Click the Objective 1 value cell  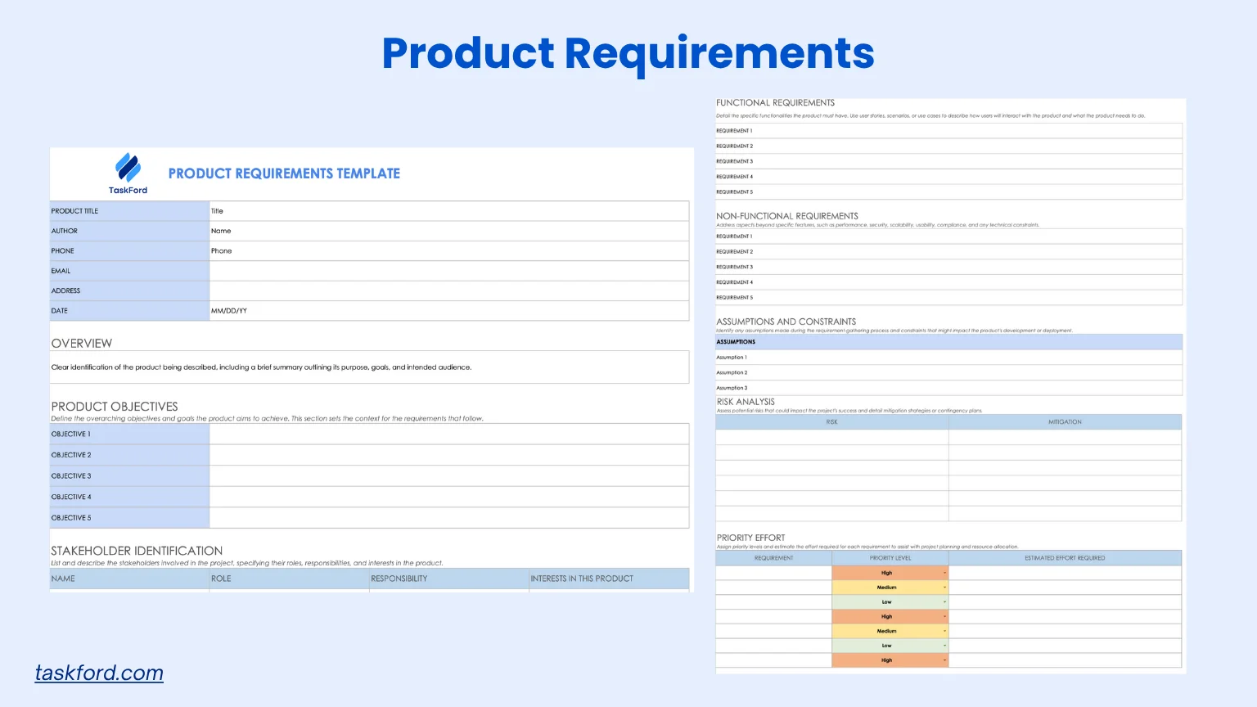pyautogui.click(x=448, y=435)
